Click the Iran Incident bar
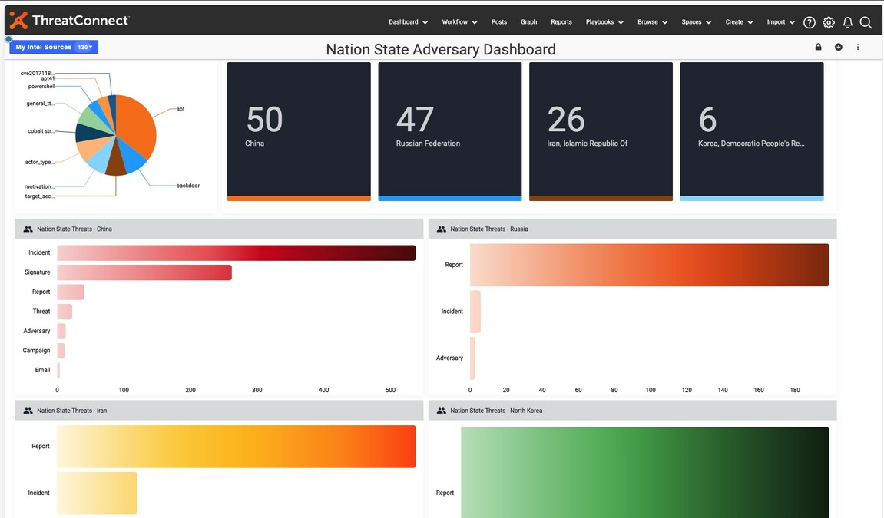Image resolution: width=884 pixels, height=518 pixels. pos(97,493)
